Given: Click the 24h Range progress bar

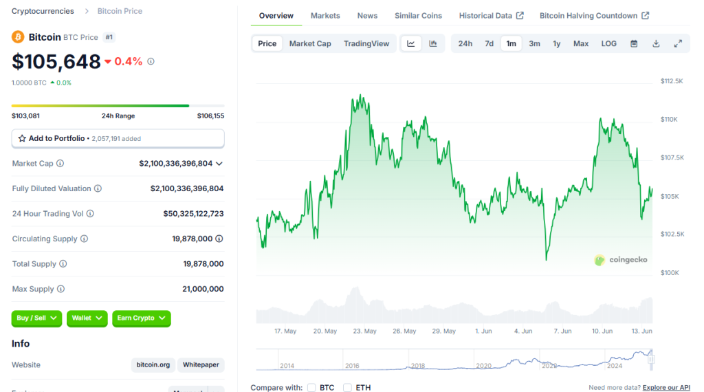Looking at the screenshot, I should click(x=118, y=106).
